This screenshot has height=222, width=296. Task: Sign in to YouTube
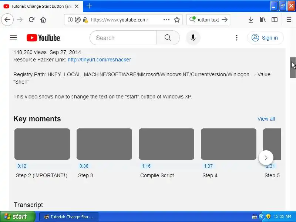click(x=265, y=38)
